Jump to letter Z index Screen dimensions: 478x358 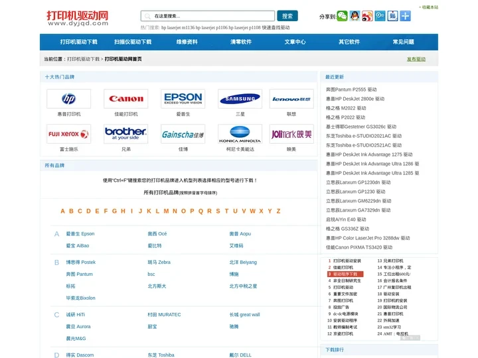click(278, 211)
